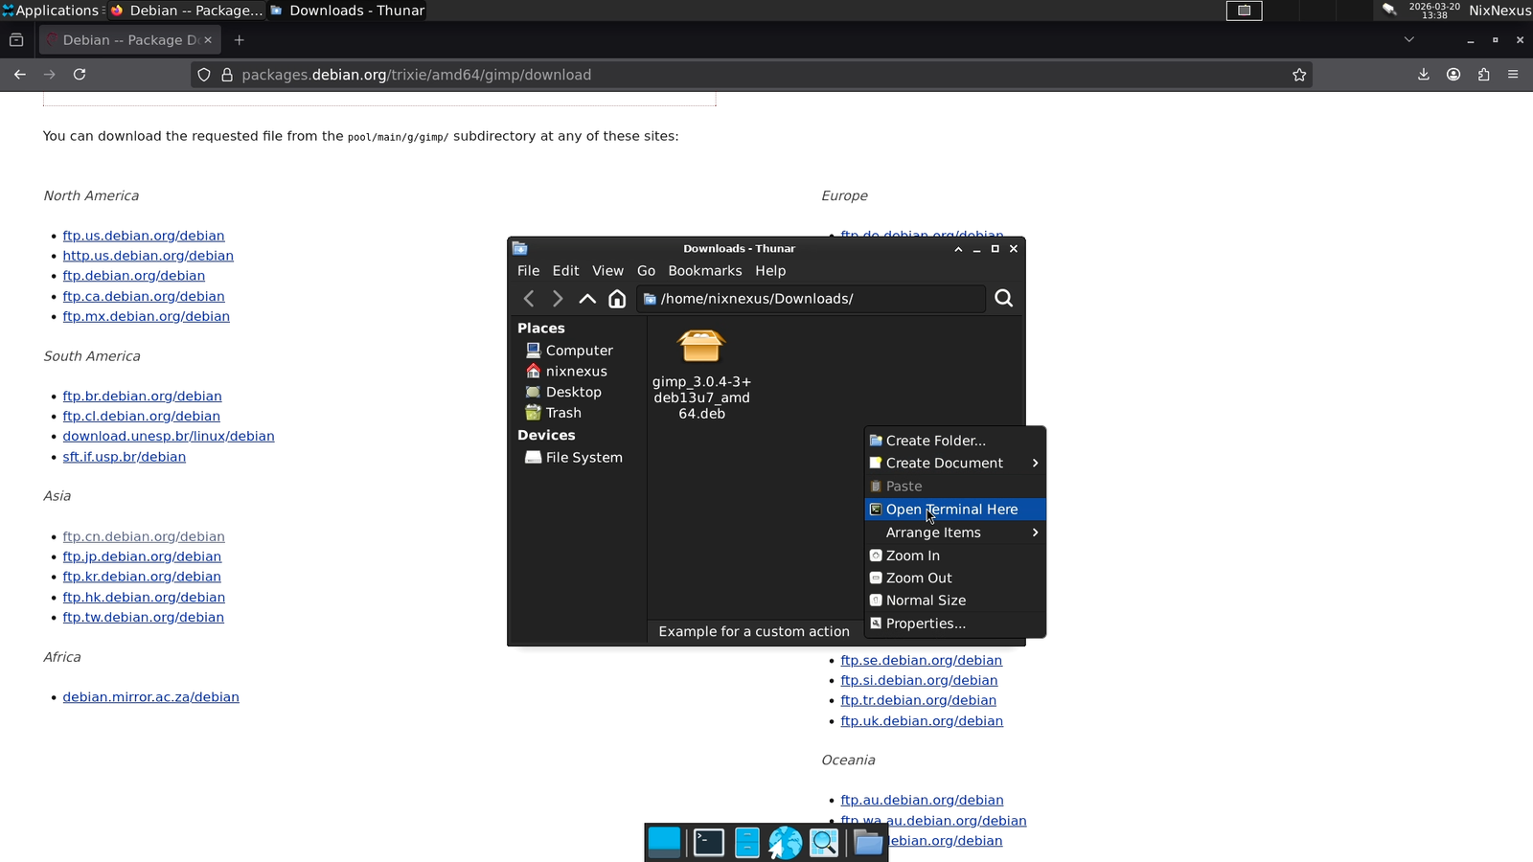
Task: Open the Firefox hamburger menu
Action: coord(1513,75)
